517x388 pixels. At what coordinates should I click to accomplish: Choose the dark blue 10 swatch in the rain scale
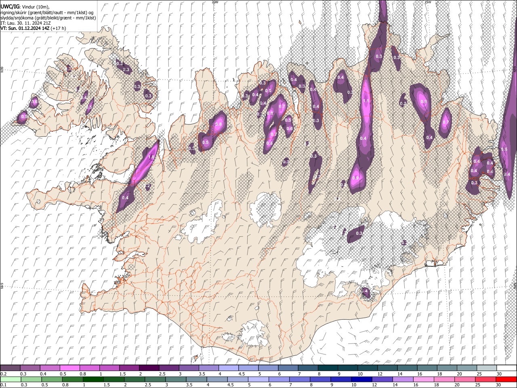coord(361,379)
